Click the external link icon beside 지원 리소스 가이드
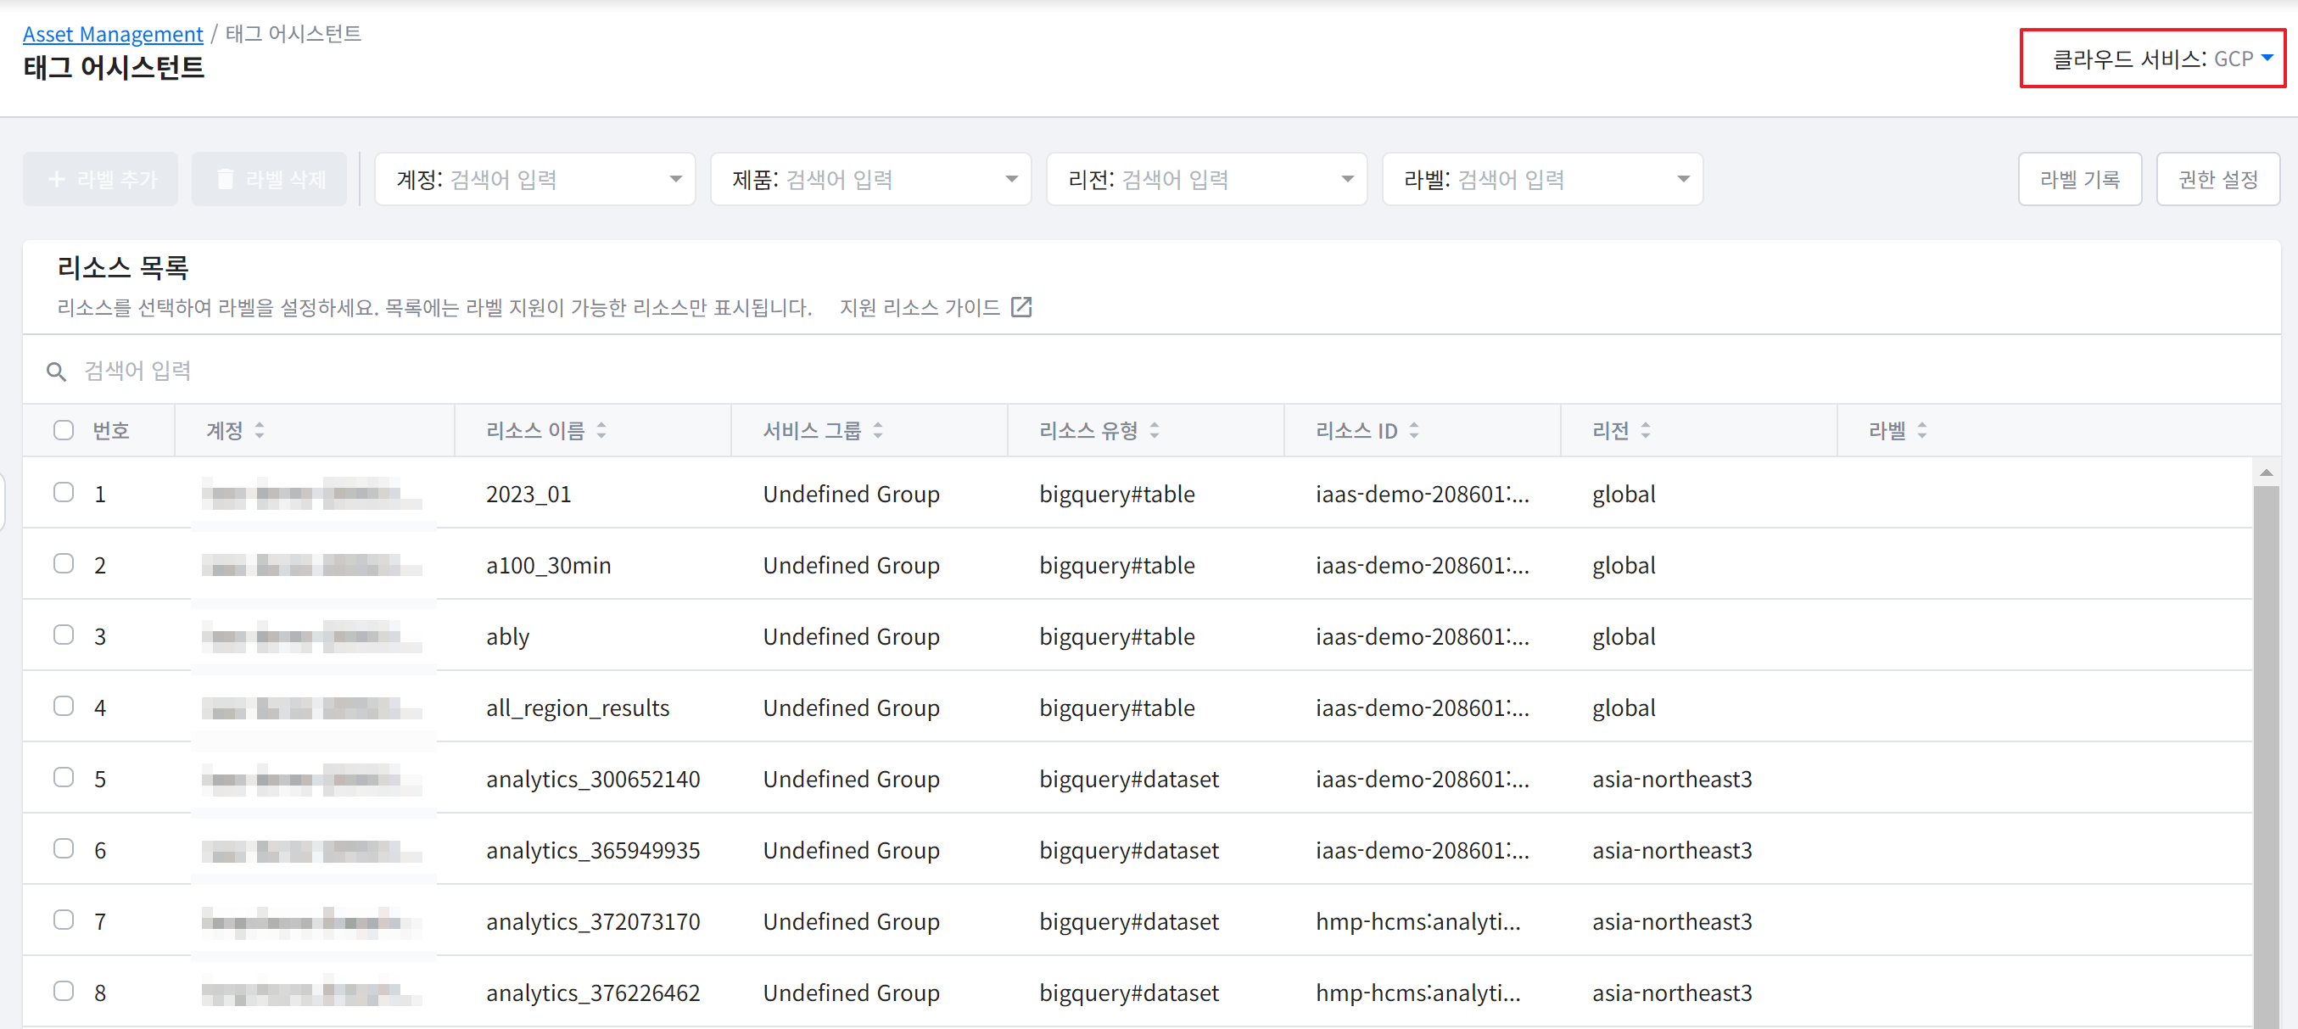The width and height of the screenshot is (2298, 1029). (1021, 307)
